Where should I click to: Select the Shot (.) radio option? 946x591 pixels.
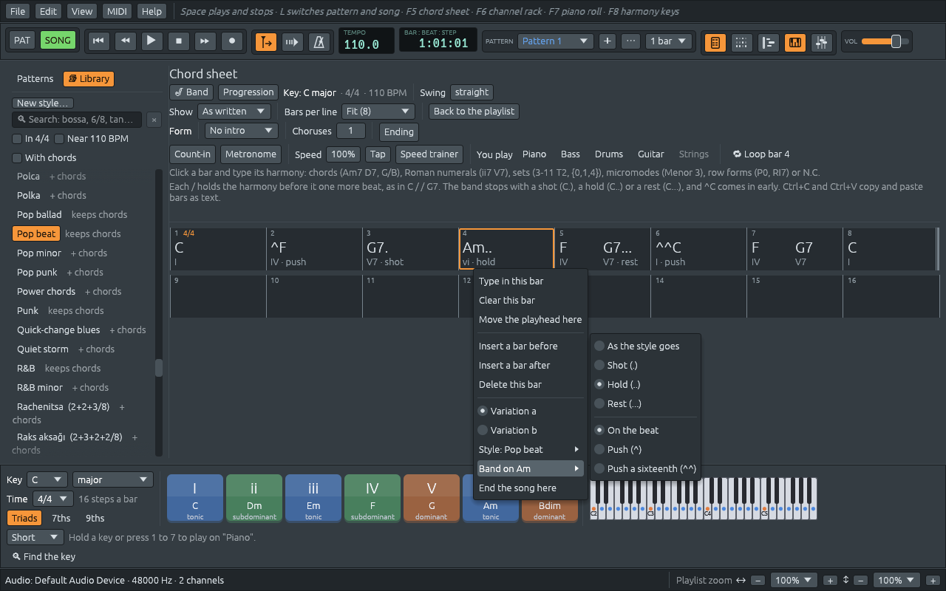pyautogui.click(x=599, y=365)
